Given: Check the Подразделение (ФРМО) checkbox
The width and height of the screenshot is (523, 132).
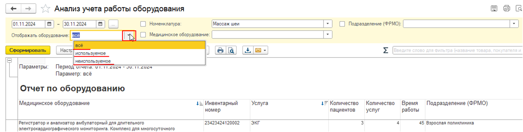Looking at the screenshot, I should 342,24.
